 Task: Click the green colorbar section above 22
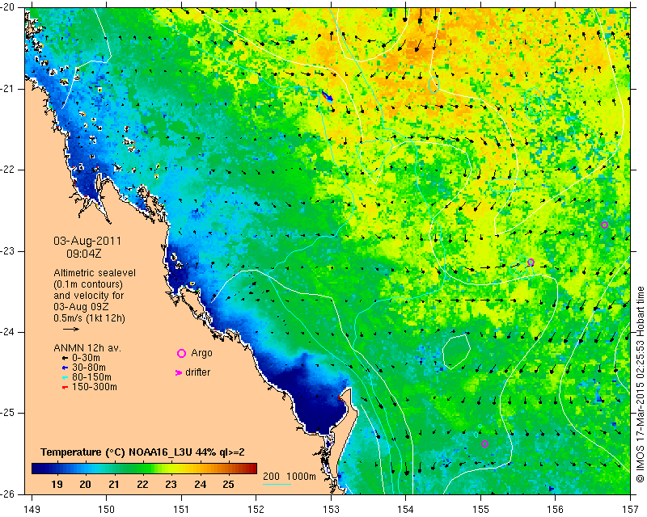[x=142, y=469]
